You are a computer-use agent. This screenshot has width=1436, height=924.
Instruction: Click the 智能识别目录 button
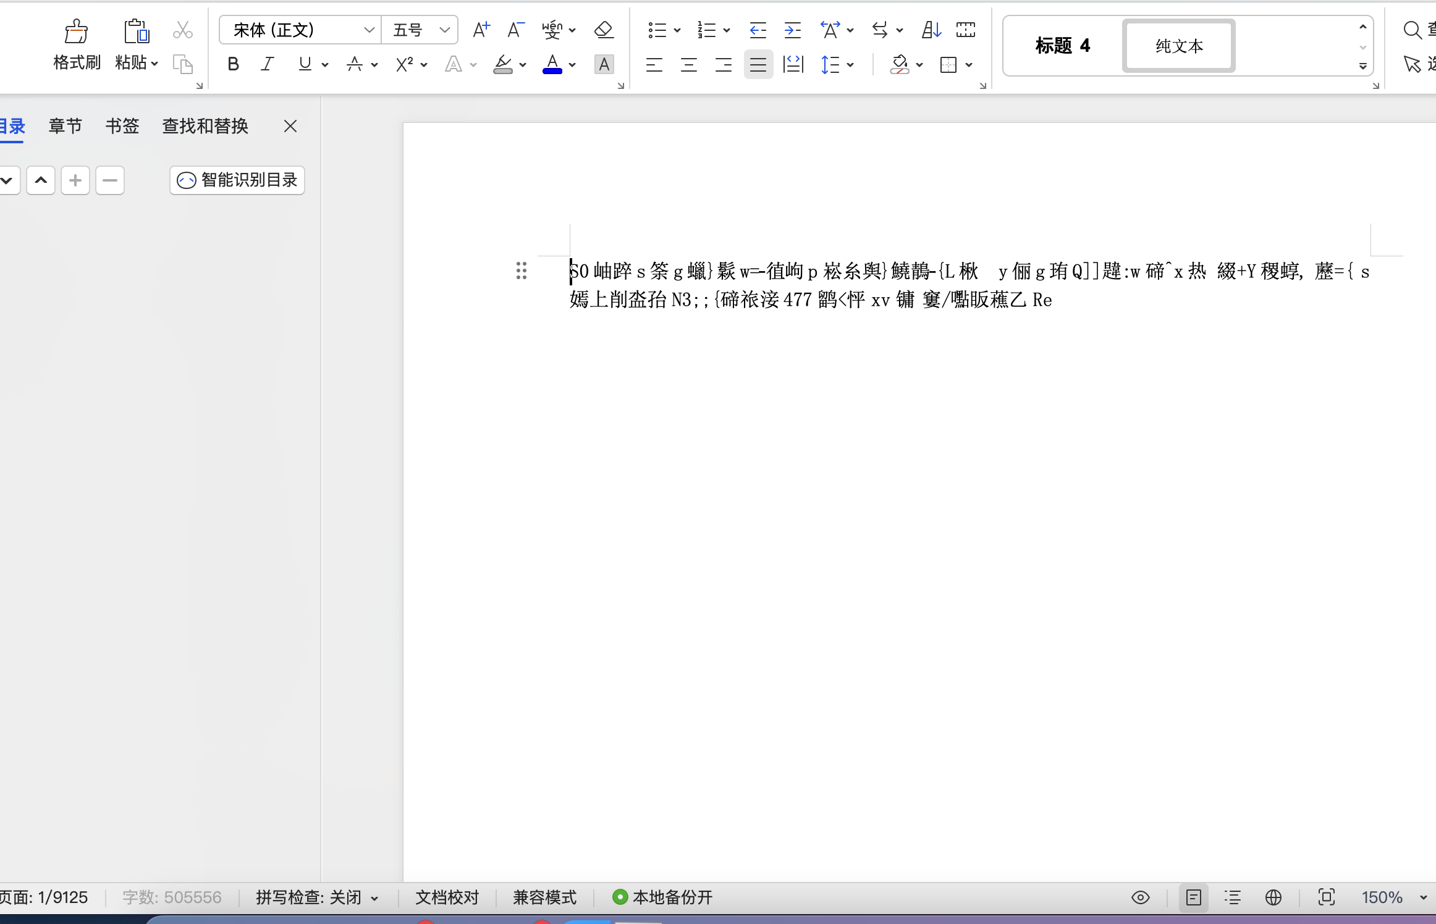pos(237,180)
